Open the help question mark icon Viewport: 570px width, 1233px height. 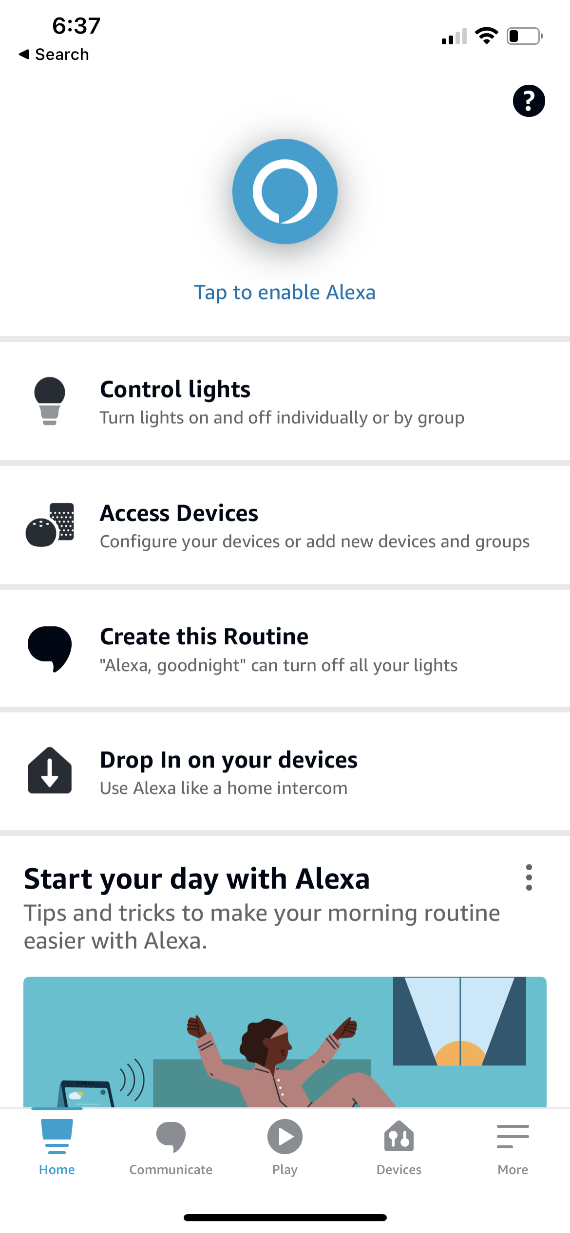pos(529,101)
